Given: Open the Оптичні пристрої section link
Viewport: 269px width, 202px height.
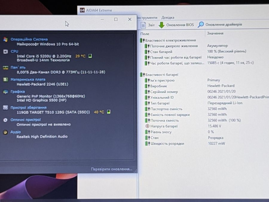Looking at the screenshot, I should point(26,120).
